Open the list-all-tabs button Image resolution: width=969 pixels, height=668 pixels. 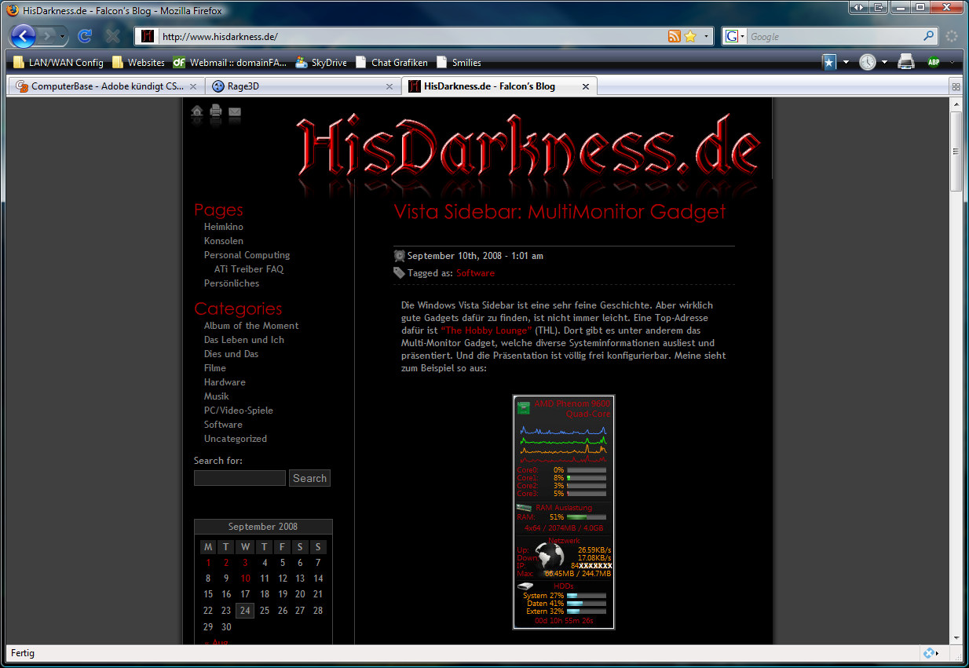coord(956,86)
